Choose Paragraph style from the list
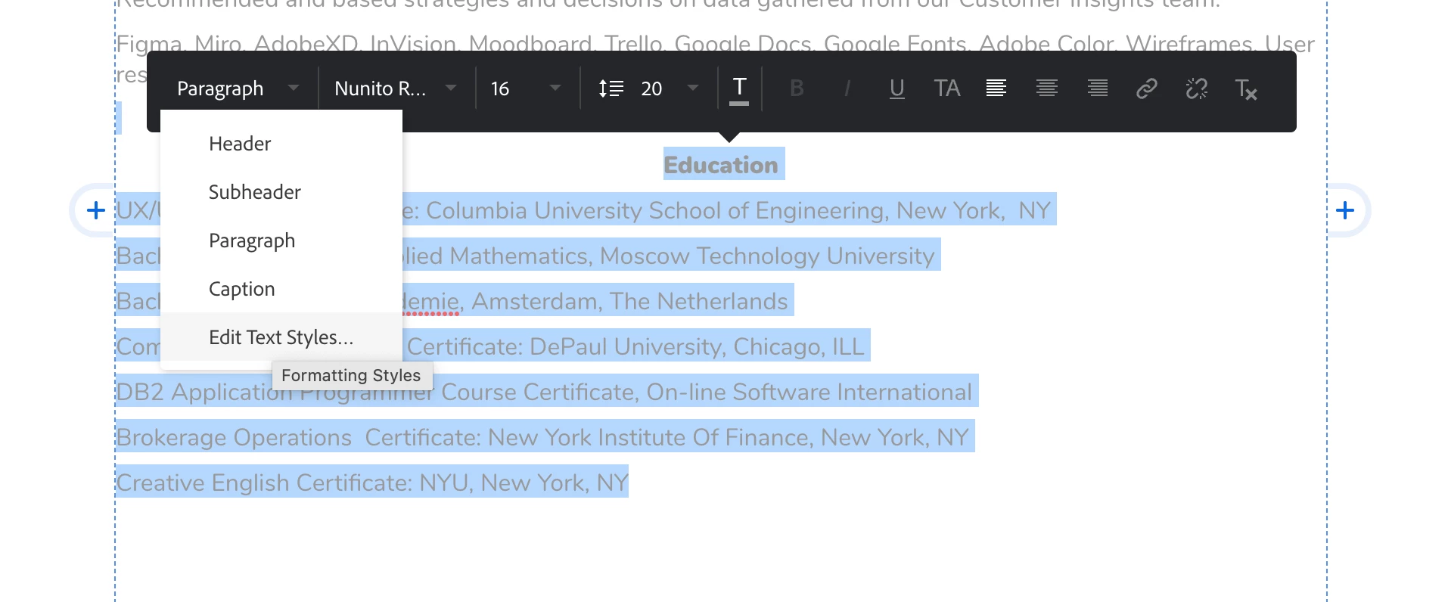Screen dimensions: 1448x602 (281, 240)
